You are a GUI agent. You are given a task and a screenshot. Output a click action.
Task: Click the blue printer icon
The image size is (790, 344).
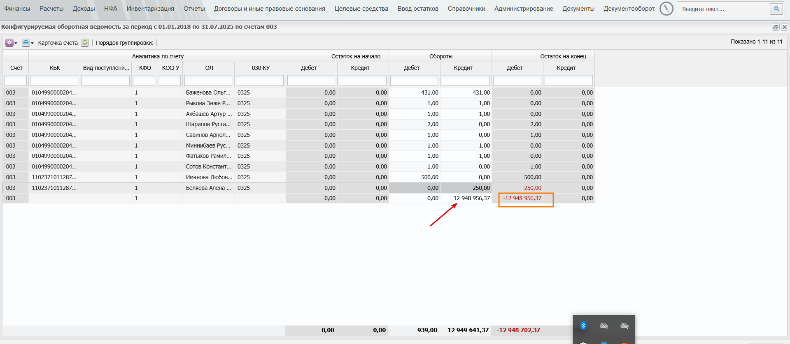click(26, 42)
